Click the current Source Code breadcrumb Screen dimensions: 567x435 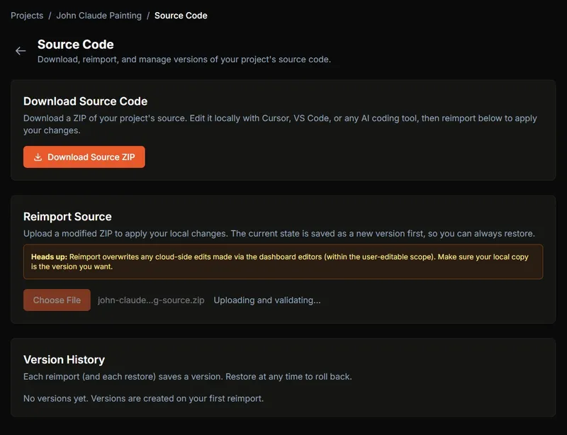coord(181,15)
